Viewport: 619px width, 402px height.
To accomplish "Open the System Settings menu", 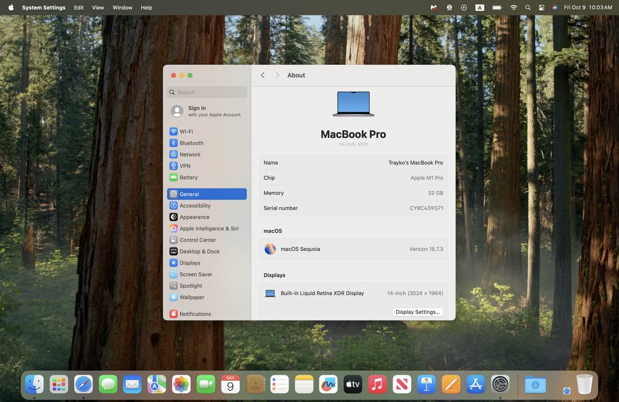I will 44,7.
